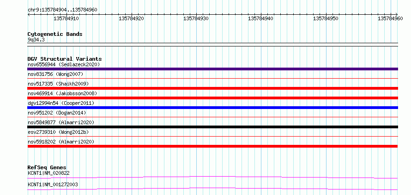
Task: Open variant nsv517335 (Shaikh2009) label
Action: coord(58,84)
